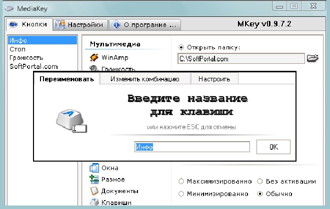Viewport: 330px width, 209px height.
Task: Click the Документы category icon
Action: [x=93, y=191]
